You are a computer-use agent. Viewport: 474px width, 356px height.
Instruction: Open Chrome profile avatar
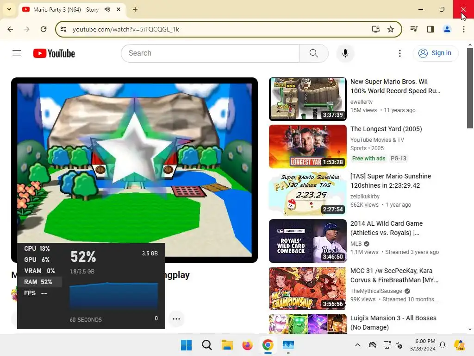click(x=447, y=29)
